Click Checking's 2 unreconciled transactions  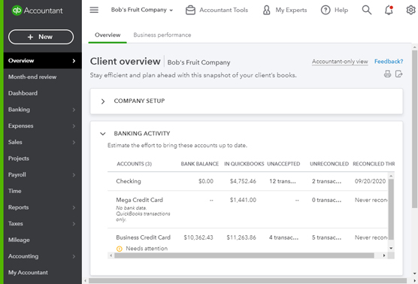(326, 181)
